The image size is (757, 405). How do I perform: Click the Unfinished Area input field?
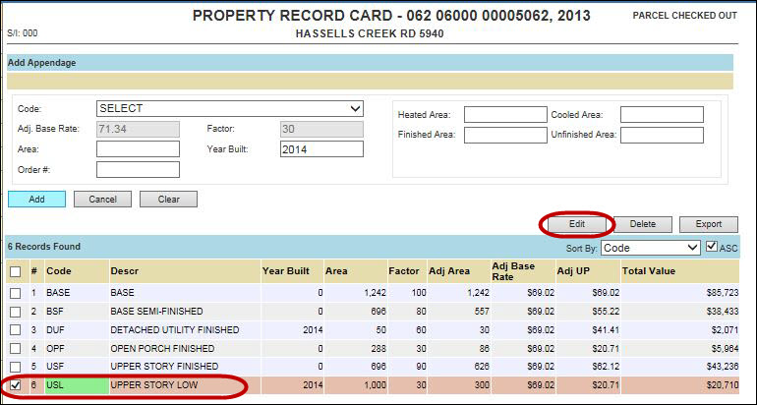tap(662, 135)
